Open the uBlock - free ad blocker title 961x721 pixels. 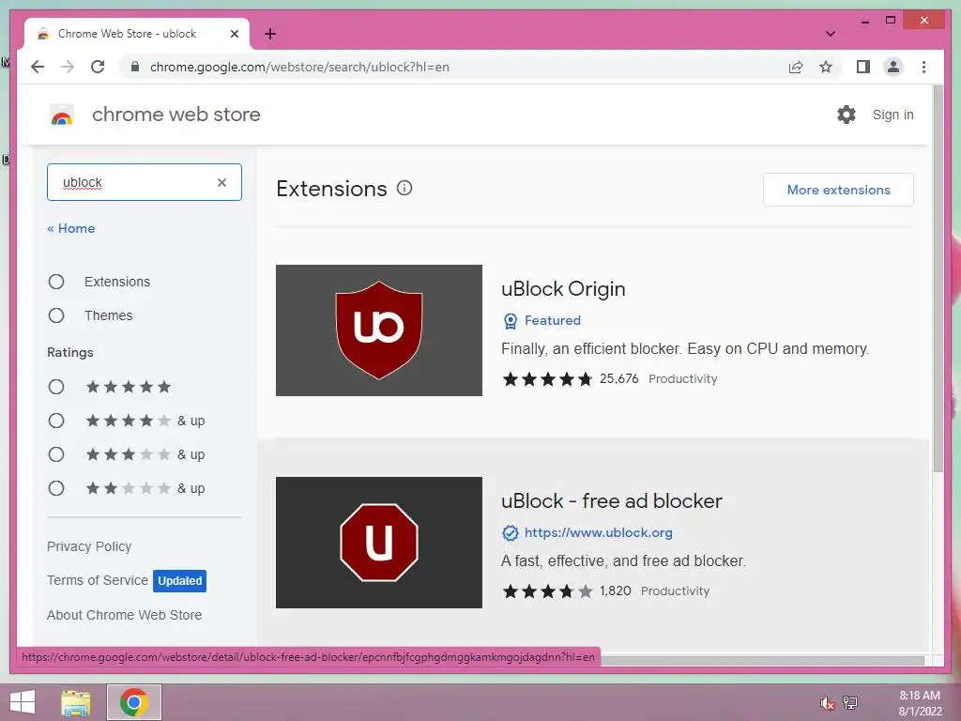tap(612, 501)
